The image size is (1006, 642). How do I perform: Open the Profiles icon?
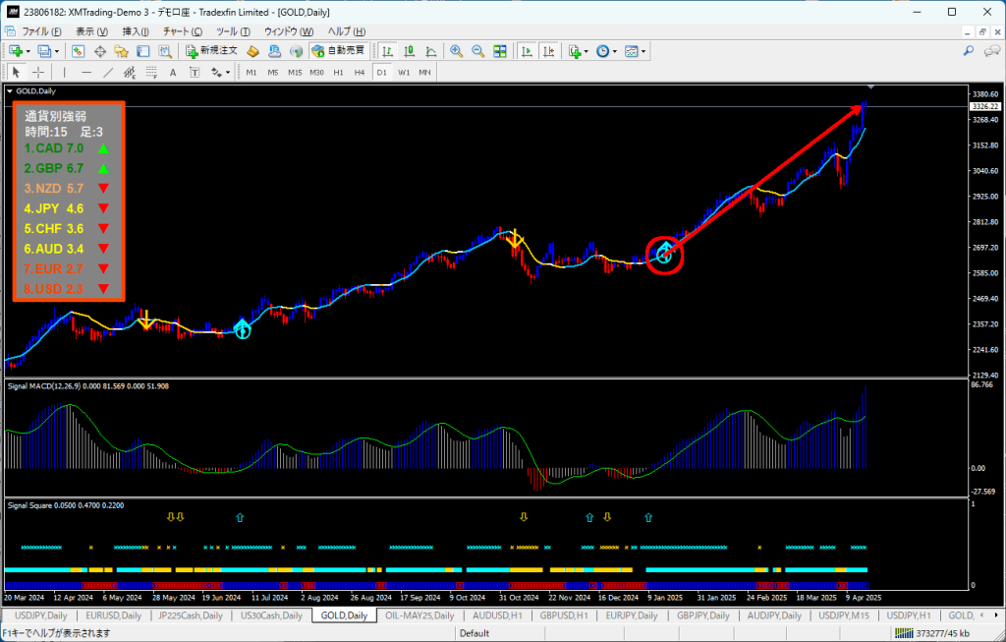(x=43, y=51)
